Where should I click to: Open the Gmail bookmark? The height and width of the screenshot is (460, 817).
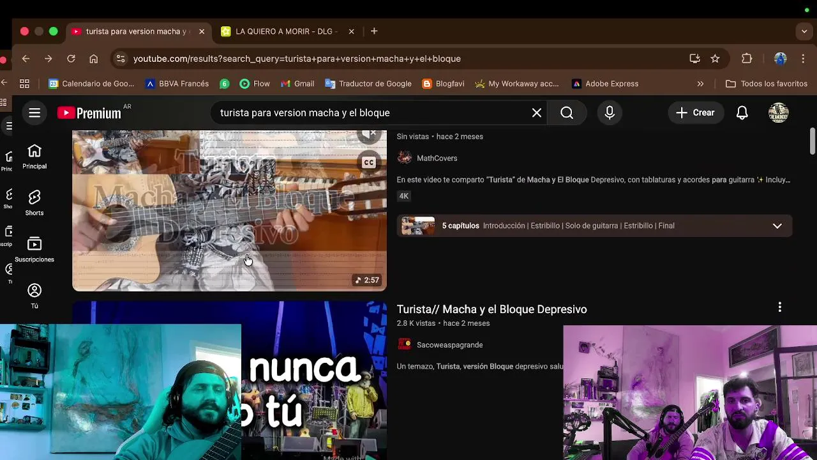pyautogui.click(x=297, y=84)
